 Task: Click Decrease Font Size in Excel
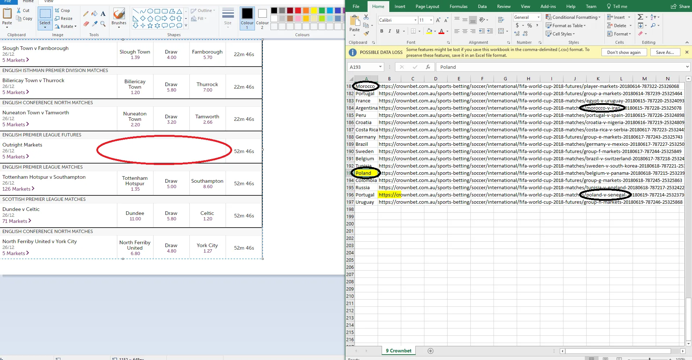point(446,20)
